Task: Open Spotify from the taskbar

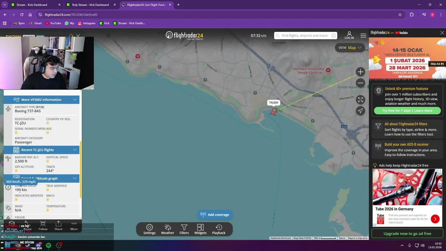Action: [x=48, y=245]
